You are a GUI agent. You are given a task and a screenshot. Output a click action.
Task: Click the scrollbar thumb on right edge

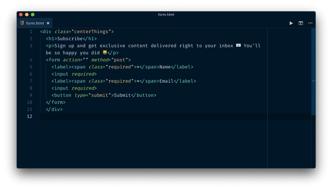313,72
